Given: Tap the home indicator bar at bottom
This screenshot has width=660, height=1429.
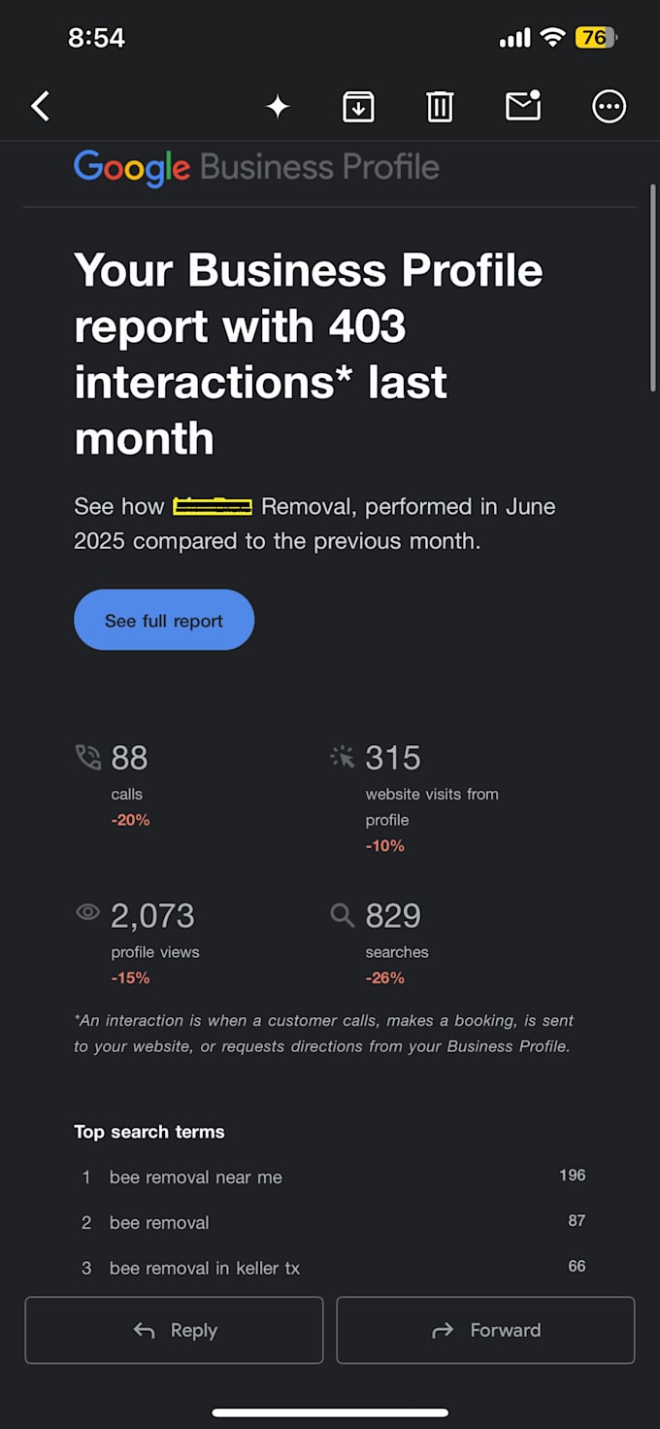Looking at the screenshot, I should coord(330,1412).
